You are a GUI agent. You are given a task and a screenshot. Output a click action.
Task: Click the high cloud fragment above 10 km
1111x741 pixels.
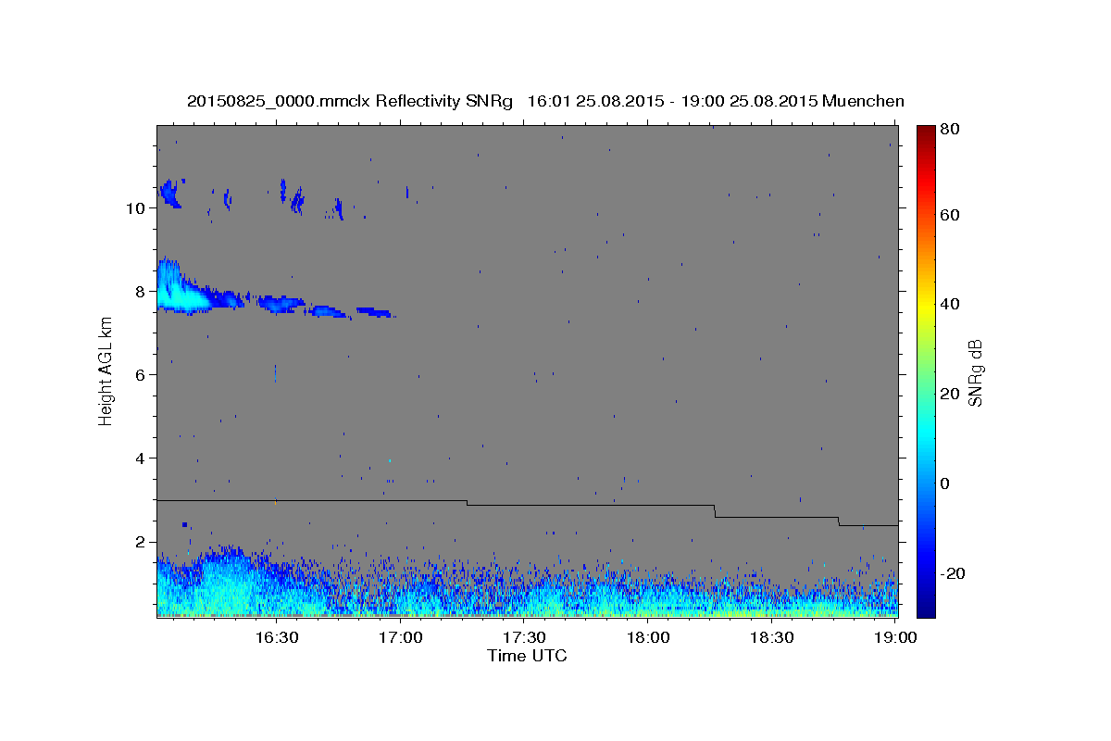pyautogui.click(x=169, y=193)
